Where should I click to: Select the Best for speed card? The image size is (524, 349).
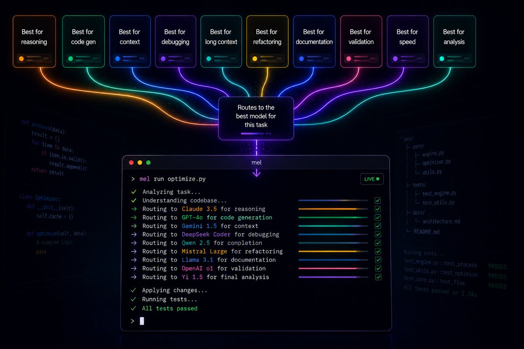408,41
